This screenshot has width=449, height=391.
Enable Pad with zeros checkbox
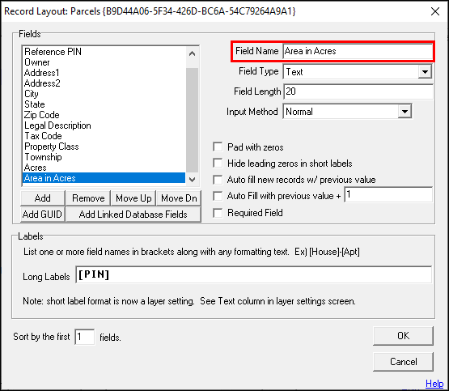coord(218,147)
